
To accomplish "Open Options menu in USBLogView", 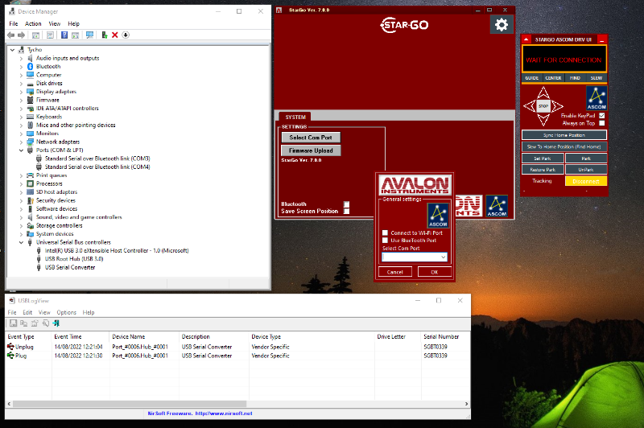I will coord(67,312).
